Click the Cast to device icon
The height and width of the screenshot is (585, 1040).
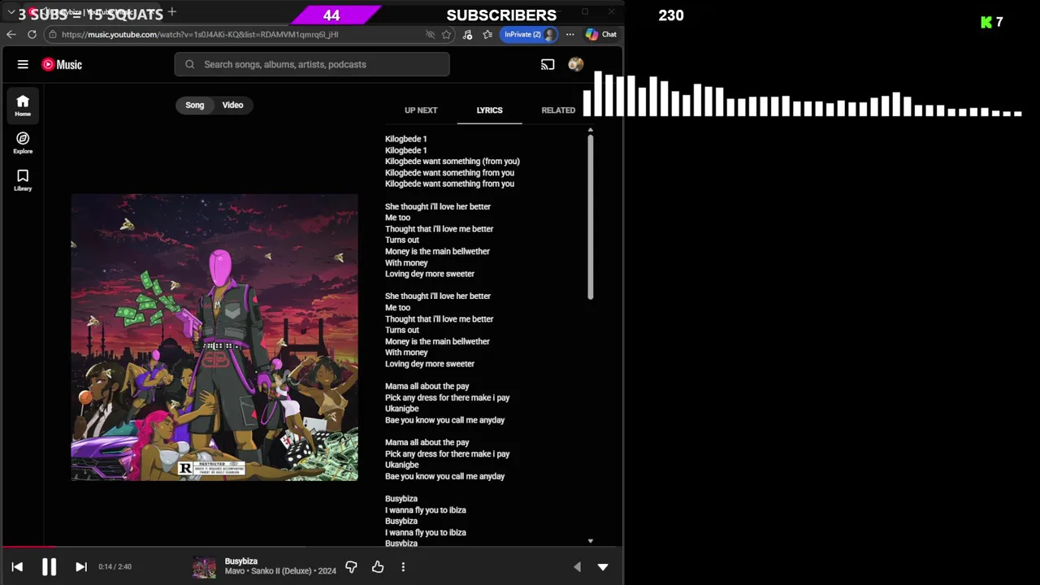(x=548, y=64)
